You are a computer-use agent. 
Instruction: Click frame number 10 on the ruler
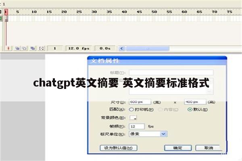click(x=34, y=12)
